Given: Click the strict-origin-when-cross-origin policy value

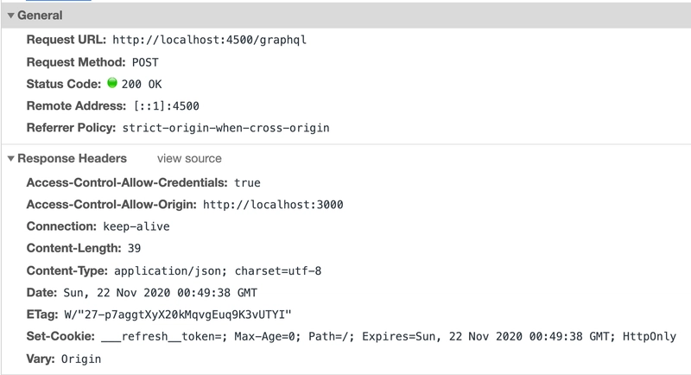Looking at the screenshot, I should pos(226,128).
